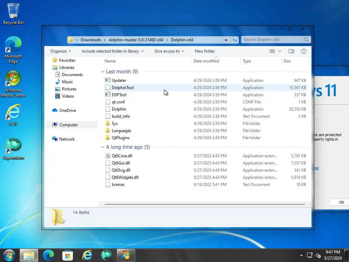Select the license text document
The height and width of the screenshot is (262, 349).
[x=206, y=185]
